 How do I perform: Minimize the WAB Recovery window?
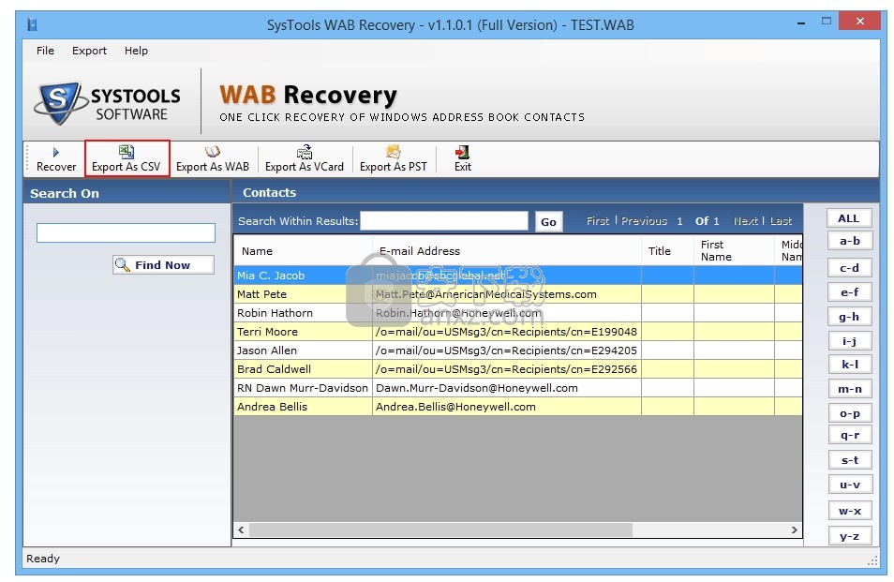pos(801,23)
